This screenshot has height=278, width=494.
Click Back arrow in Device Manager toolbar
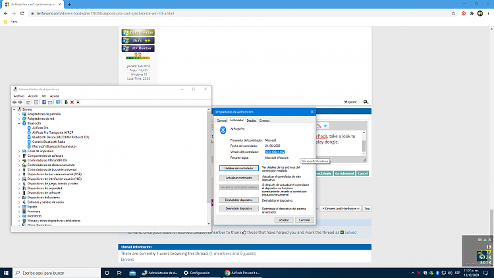click(x=14, y=102)
